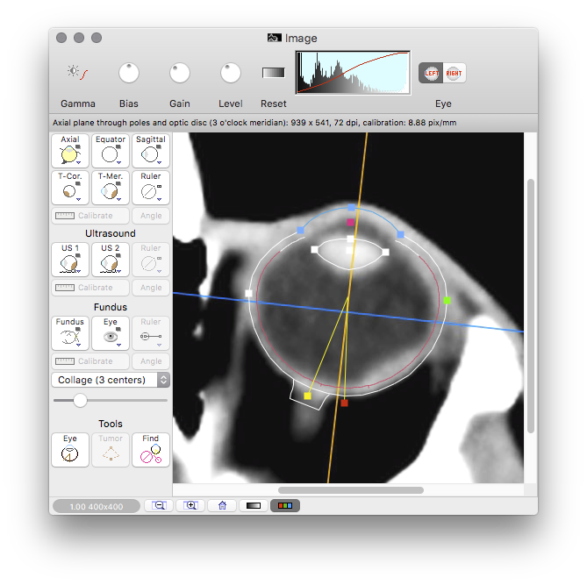This screenshot has height=585, width=587.
Task: Open the T-Cor. tumor coronal view
Action: click(70, 187)
